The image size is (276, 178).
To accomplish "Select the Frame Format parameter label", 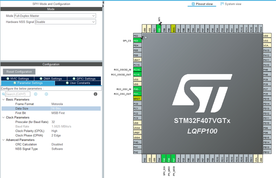I will [x=25, y=104].
